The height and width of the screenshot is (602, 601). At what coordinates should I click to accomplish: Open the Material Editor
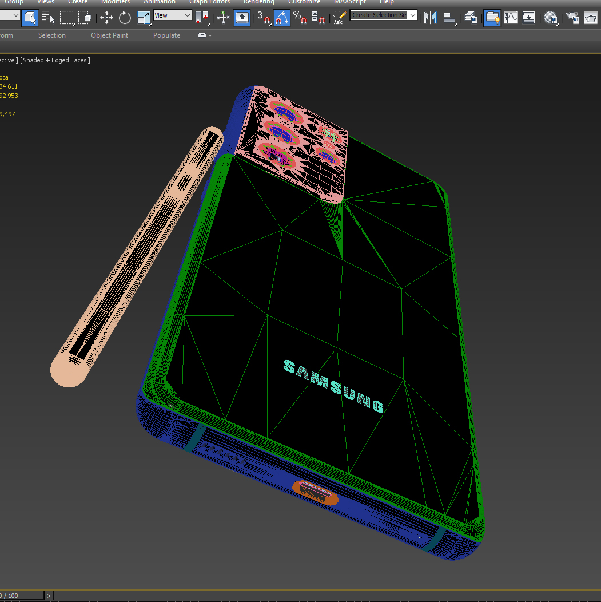(x=551, y=18)
